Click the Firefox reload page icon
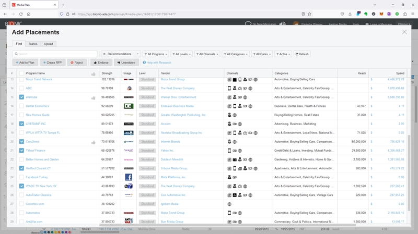Image resolution: width=418 pixels, height=234 pixels. pos(21,14)
